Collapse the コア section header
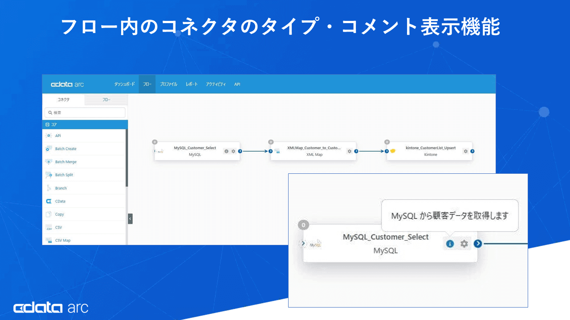The image size is (570, 320). (48, 124)
